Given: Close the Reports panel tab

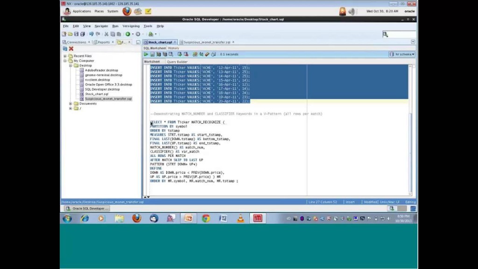Looking at the screenshot, I should pyautogui.click(x=113, y=42).
